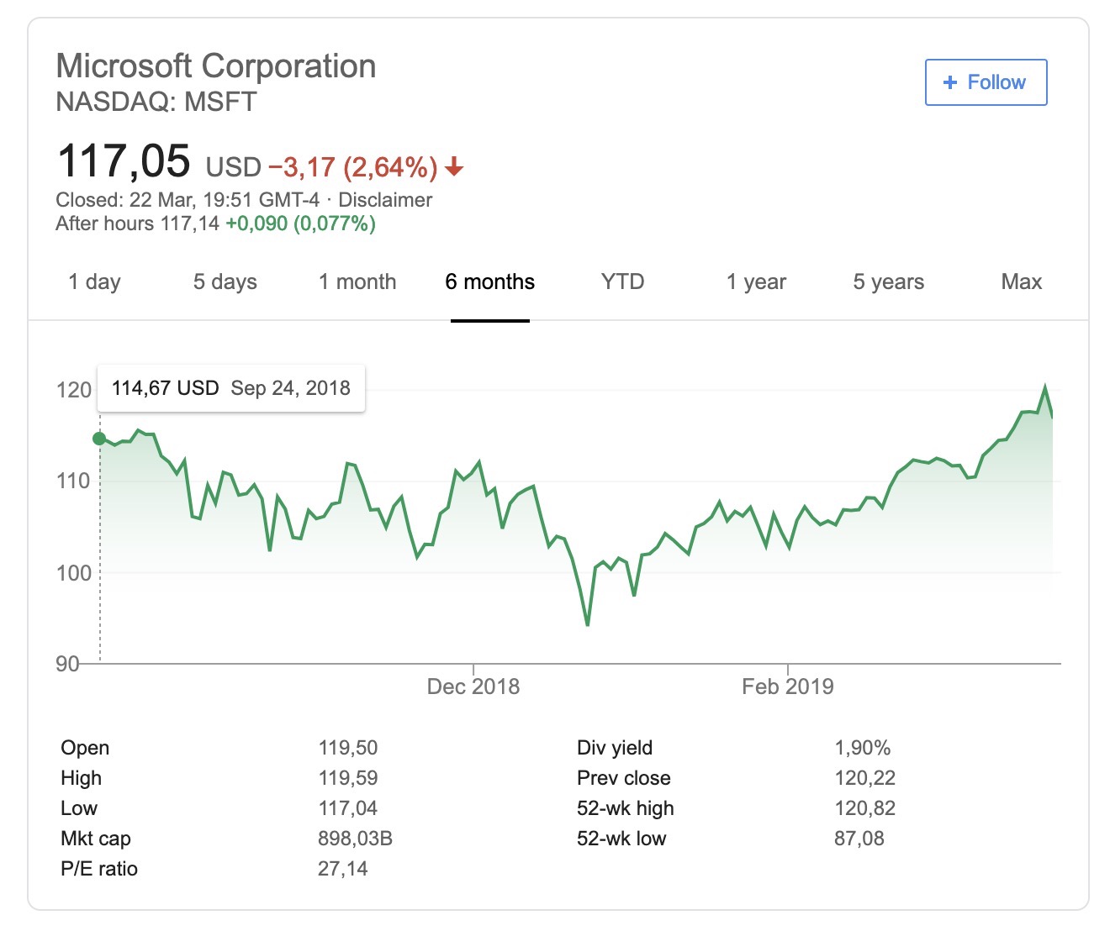Click the plus icon on Follow button
This screenshot has height=931, width=1110.
click(950, 82)
